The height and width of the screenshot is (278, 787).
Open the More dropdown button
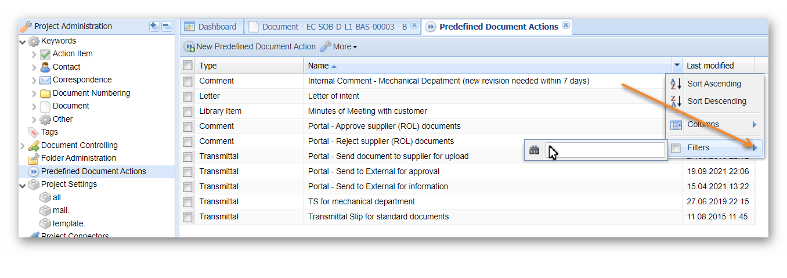339,46
